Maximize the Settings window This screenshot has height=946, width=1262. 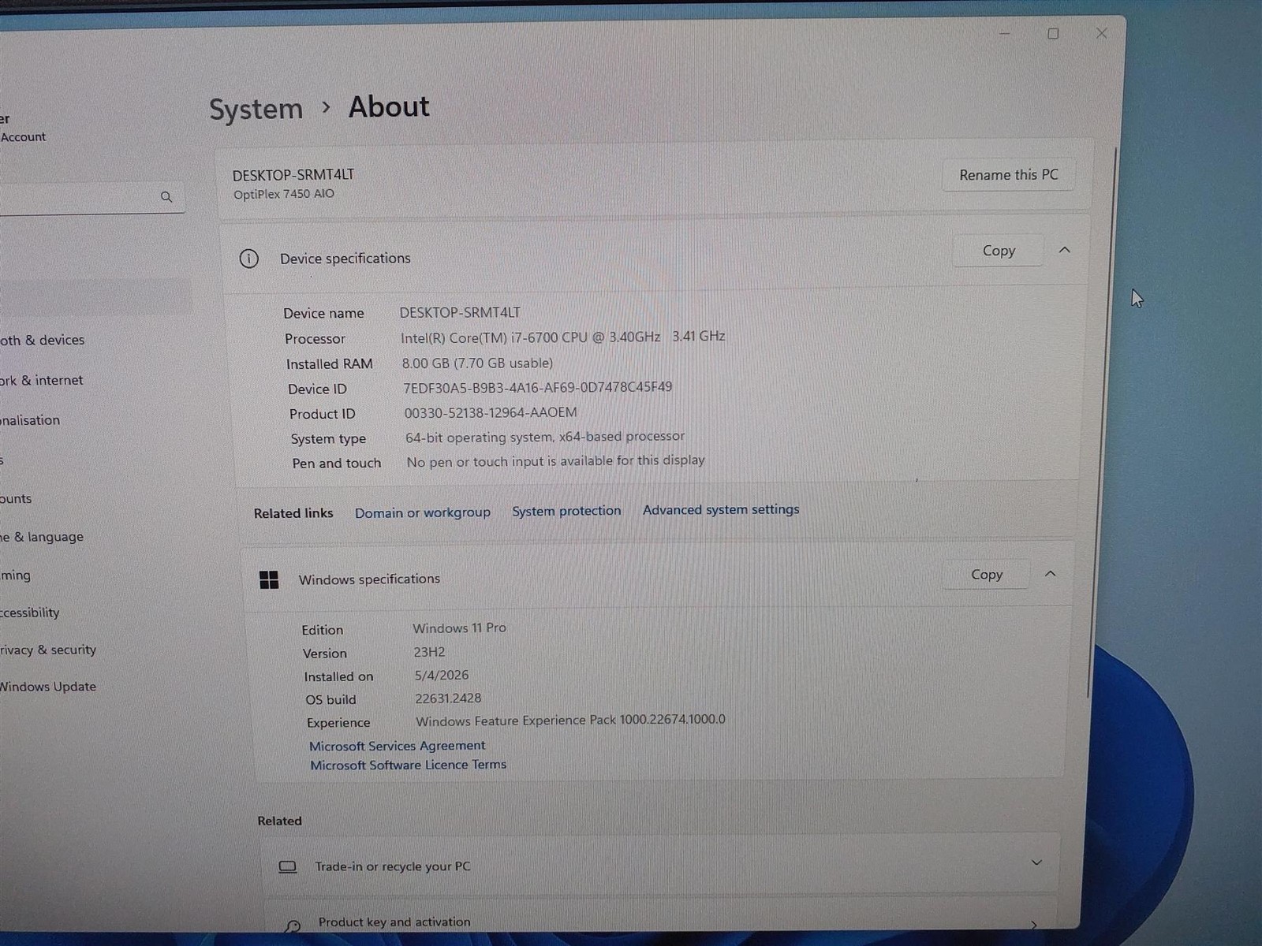(x=1053, y=34)
